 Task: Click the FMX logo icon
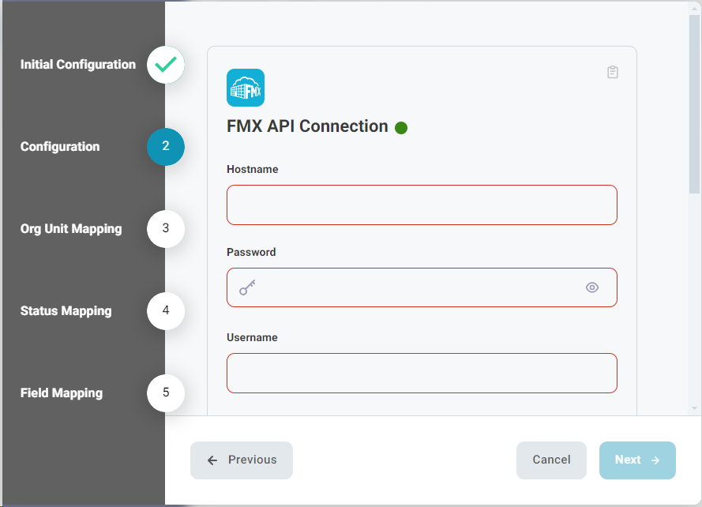click(x=246, y=88)
